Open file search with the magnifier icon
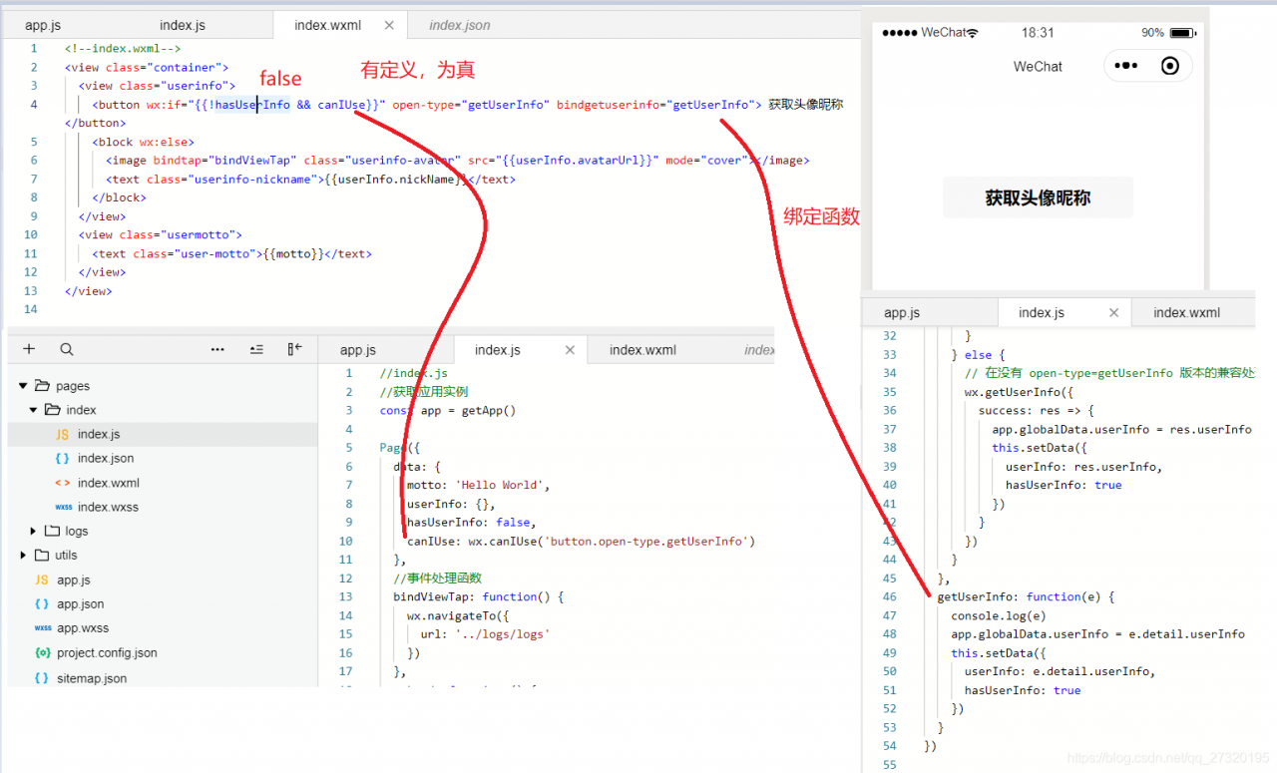 click(x=67, y=349)
